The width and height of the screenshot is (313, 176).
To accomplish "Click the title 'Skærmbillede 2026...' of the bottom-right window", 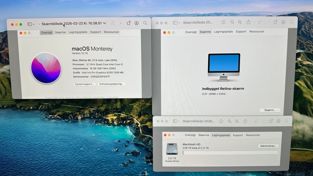I will 199,121.
